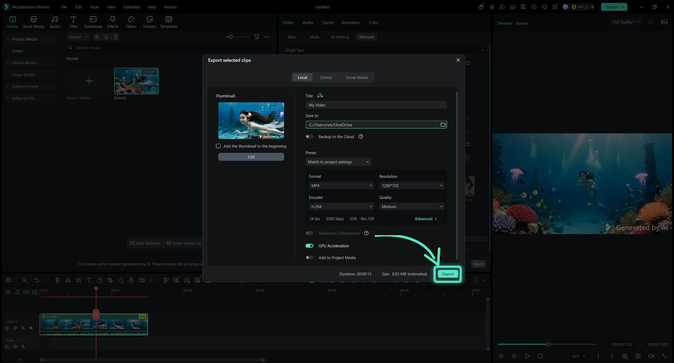Click the Export button in the dialog
Image resolution: width=674 pixels, height=363 pixels.
click(448, 274)
